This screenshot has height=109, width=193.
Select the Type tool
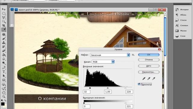click(4, 72)
